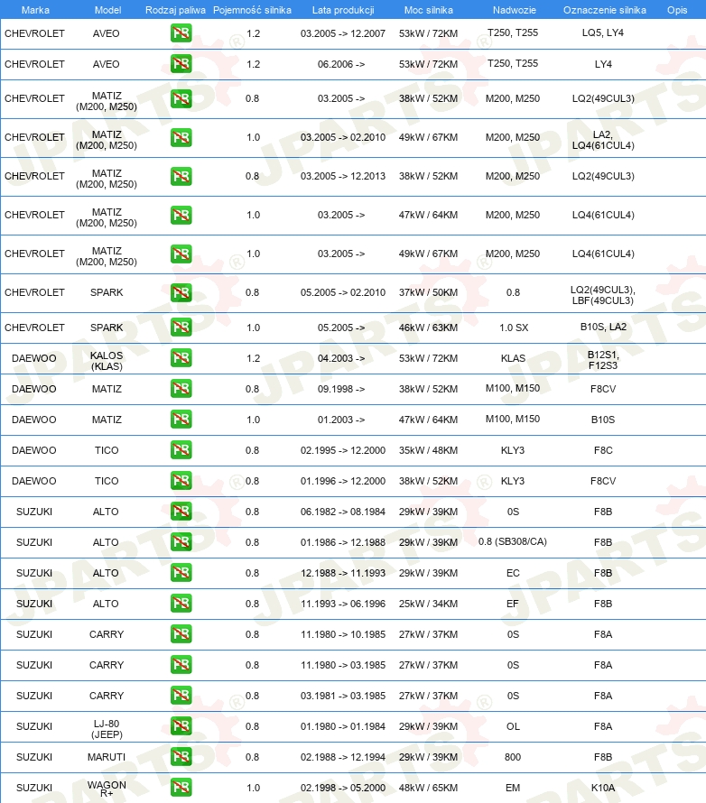This screenshot has width=706, height=803.
Task: Click the fuel icon in the Suzuki Alto 11.1993 row
Action: [181, 604]
